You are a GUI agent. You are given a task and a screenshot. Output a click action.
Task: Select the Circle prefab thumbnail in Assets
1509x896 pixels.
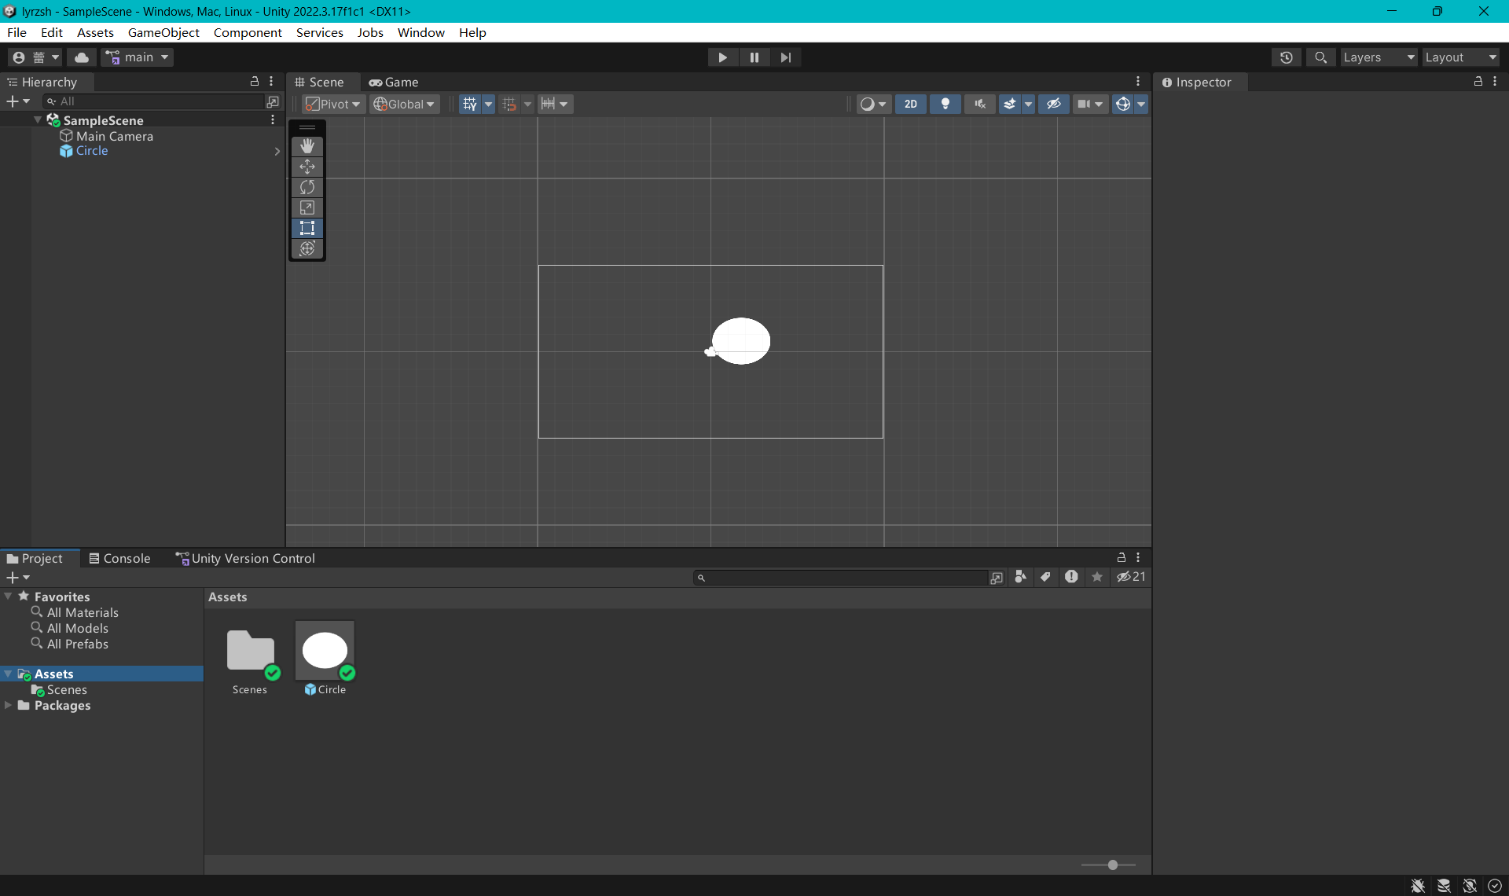coord(325,651)
